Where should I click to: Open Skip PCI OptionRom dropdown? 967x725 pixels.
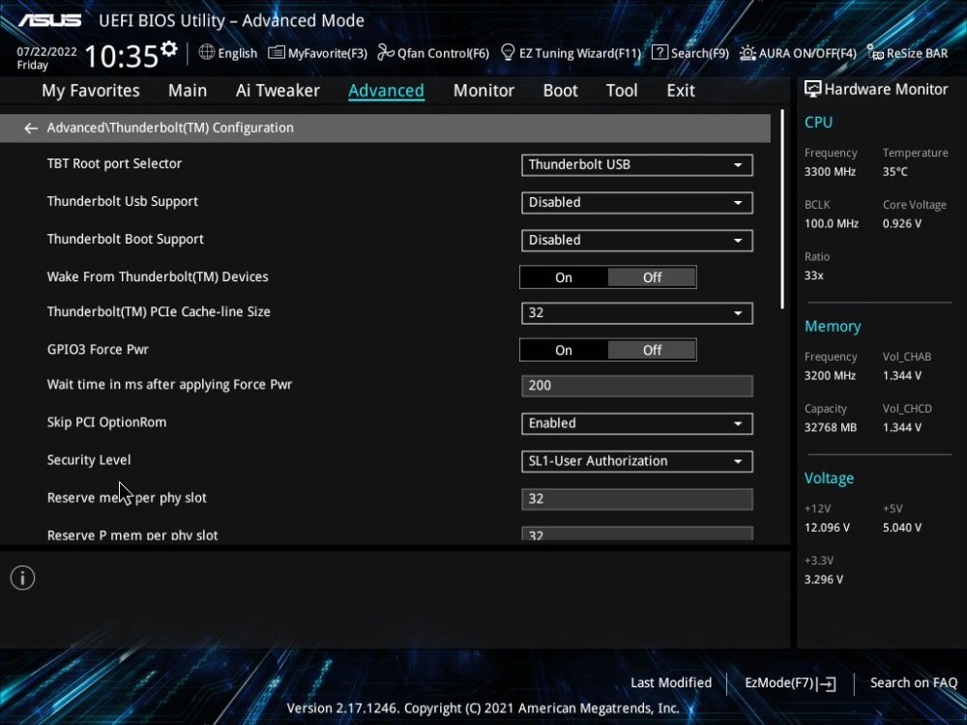tap(637, 423)
